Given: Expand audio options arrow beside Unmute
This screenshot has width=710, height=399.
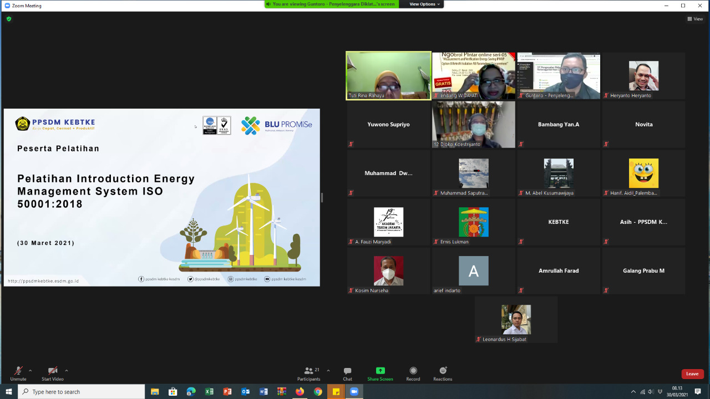Looking at the screenshot, I should point(30,370).
